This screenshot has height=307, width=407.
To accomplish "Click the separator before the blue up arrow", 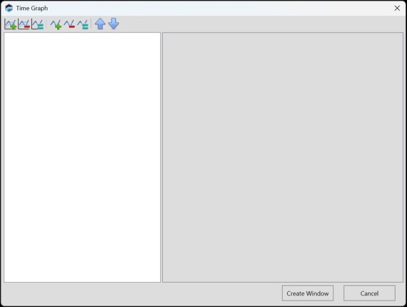I will click(x=92, y=24).
